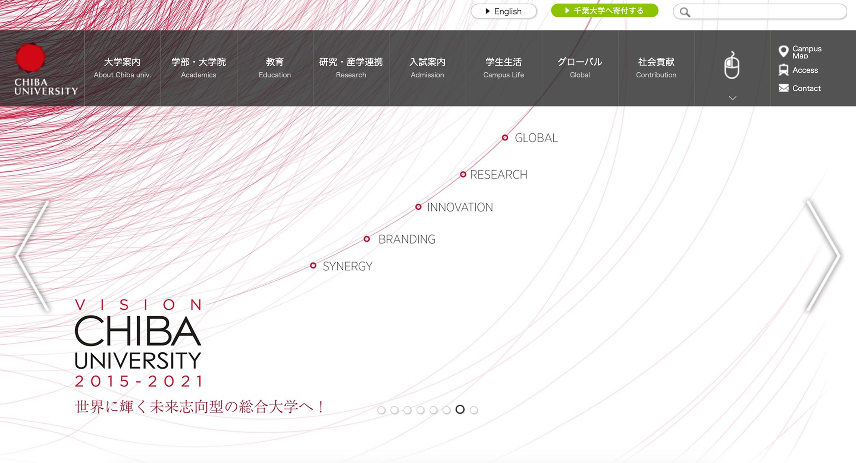Click the GLOBAL label on the arc
The width and height of the screenshot is (856, 463).
click(x=536, y=138)
